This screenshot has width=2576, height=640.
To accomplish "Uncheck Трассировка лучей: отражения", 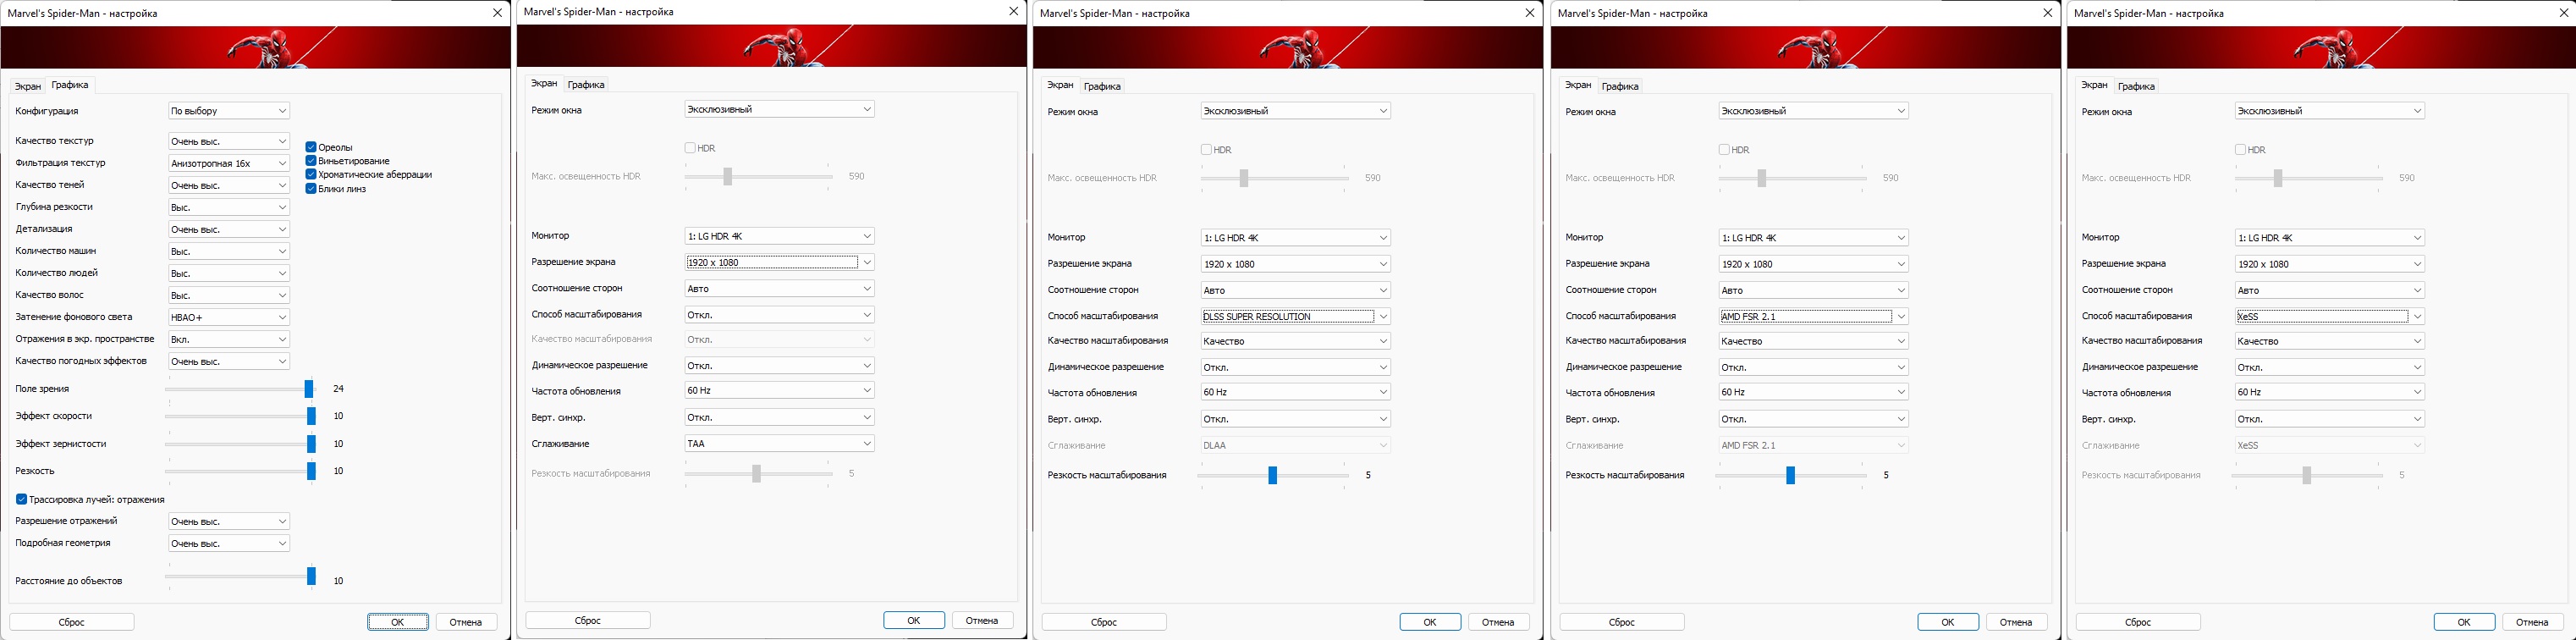I will click(x=21, y=499).
